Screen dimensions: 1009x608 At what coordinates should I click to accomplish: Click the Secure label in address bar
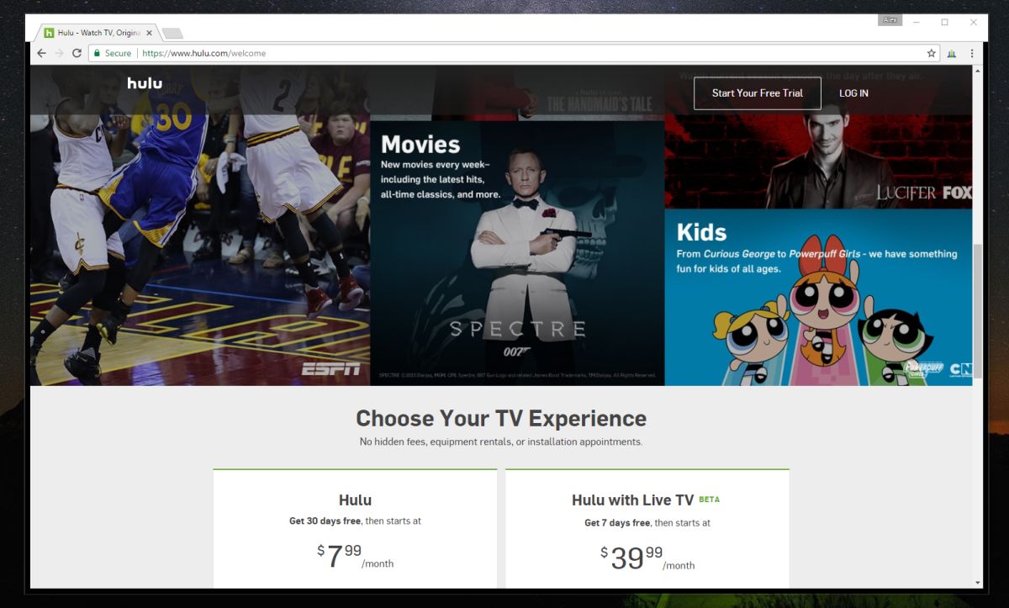click(x=118, y=53)
